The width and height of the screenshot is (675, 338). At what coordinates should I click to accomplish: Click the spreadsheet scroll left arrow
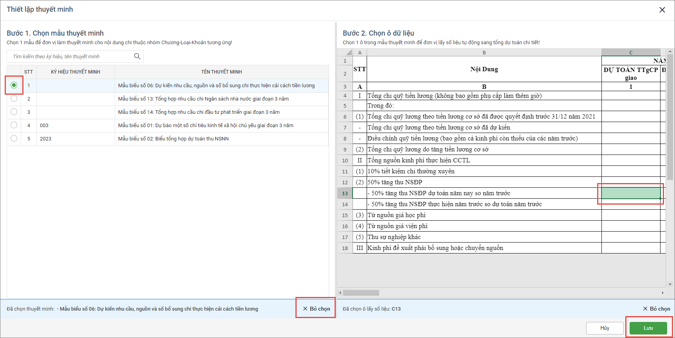coord(340,293)
